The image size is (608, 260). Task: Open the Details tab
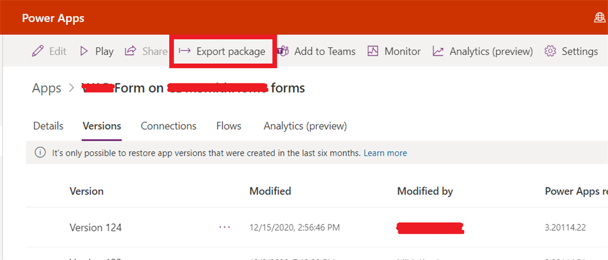[x=48, y=126]
